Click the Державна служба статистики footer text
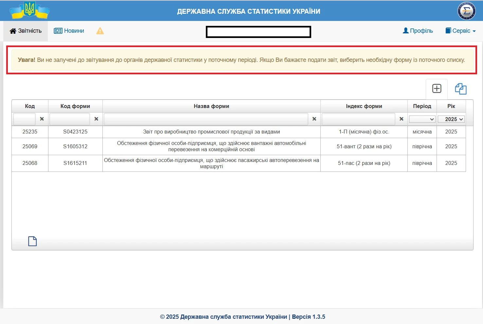Image resolution: width=483 pixels, height=324 pixels. point(242,317)
